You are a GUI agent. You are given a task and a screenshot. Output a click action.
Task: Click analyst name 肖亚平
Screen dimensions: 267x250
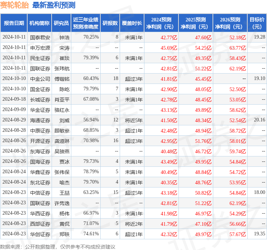pos(62,100)
